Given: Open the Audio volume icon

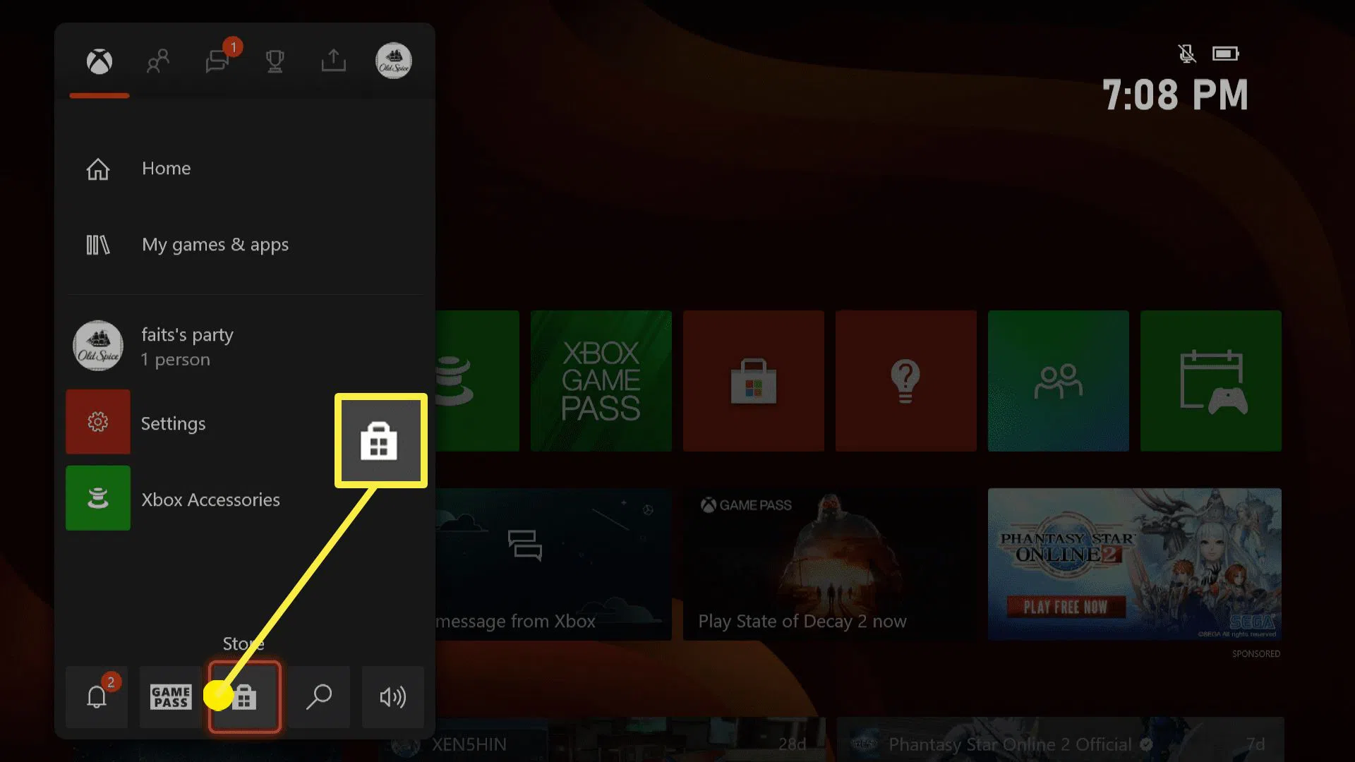Looking at the screenshot, I should (392, 697).
